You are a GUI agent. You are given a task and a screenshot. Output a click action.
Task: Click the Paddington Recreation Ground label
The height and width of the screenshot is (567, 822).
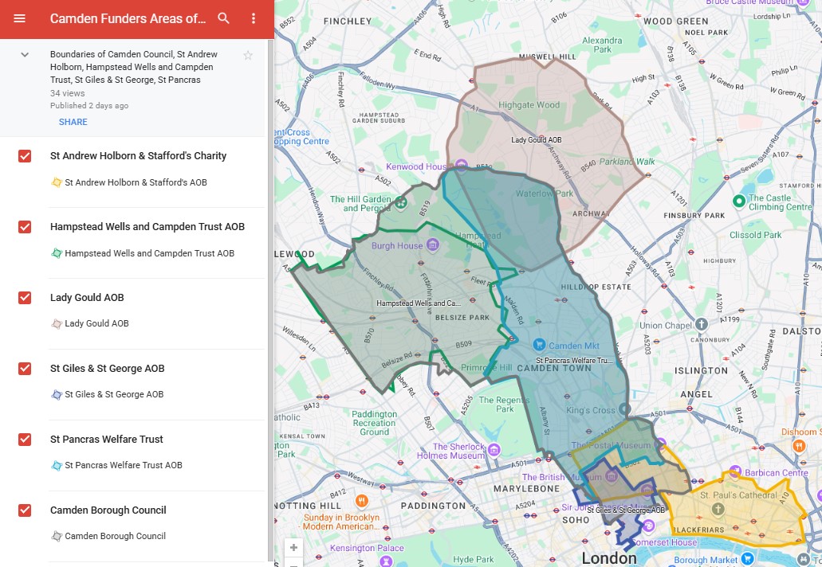[374, 423]
